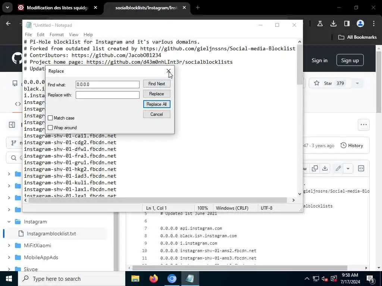The height and width of the screenshot is (286, 382).
Task: Open Notepad File menu
Action: coord(28,35)
